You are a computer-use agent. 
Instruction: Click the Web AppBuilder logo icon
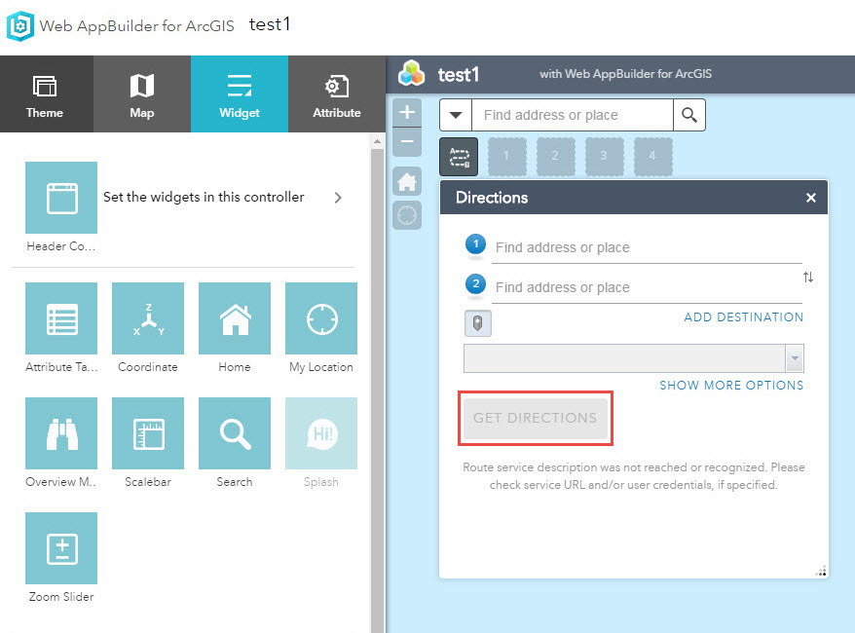[x=20, y=25]
